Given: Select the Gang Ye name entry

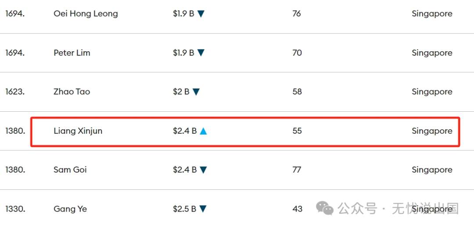Looking at the screenshot, I should [70, 209].
